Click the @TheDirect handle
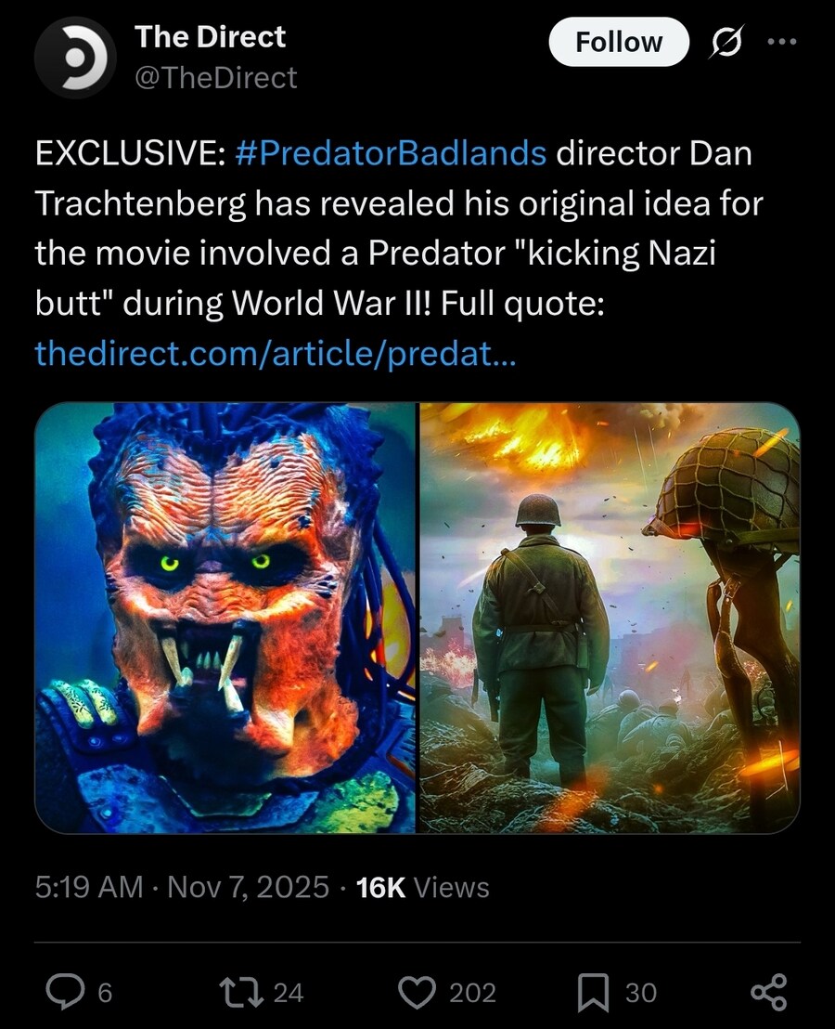The width and height of the screenshot is (835, 1029). point(215,77)
